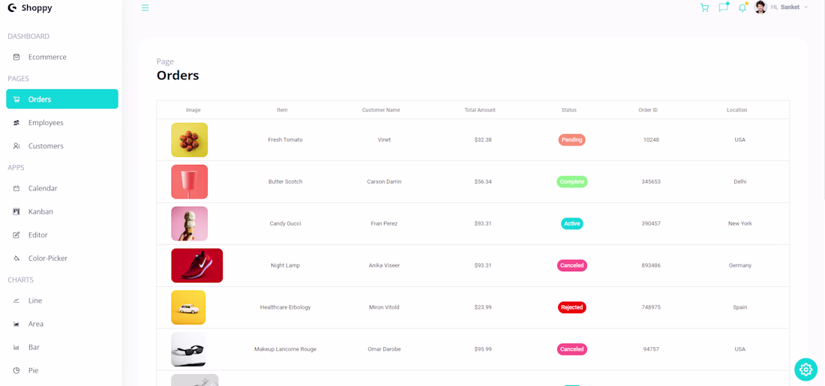825x386 pixels.
Task: Click the Kanban board icon in sidebar
Action: (16, 211)
